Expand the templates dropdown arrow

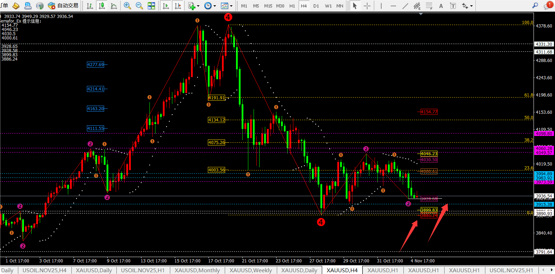[231, 6]
